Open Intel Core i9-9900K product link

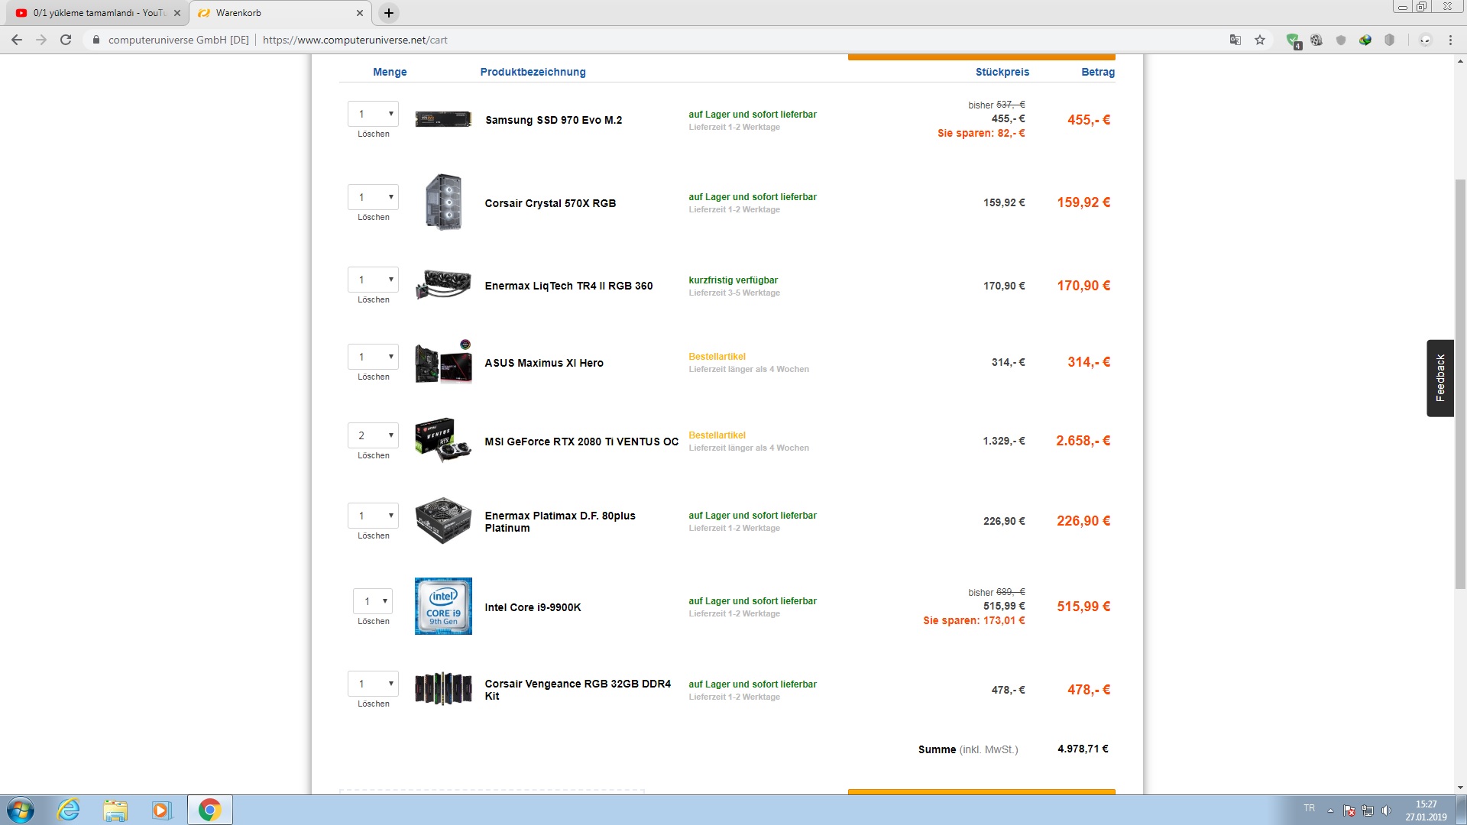coord(533,607)
